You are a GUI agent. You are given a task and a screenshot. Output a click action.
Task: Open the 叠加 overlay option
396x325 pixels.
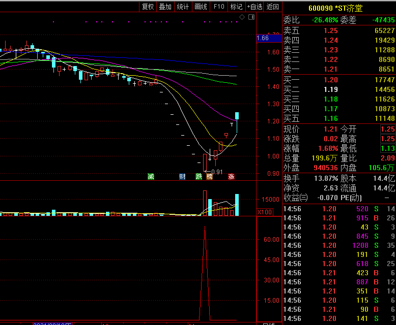coord(165,7)
